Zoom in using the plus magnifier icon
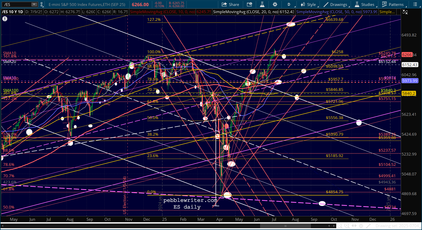The width and height of the screenshot is (422, 230). click(347, 226)
